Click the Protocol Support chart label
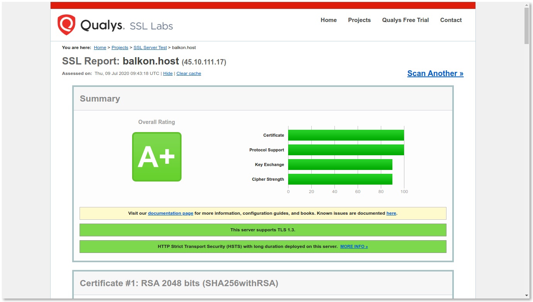The width and height of the screenshot is (533, 302). (267, 150)
